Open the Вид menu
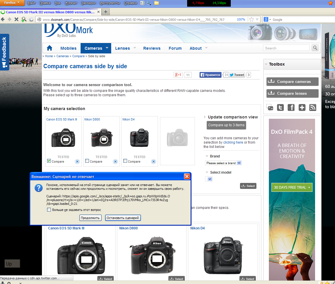The width and height of the screenshot is (335, 284). pos(57,3)
